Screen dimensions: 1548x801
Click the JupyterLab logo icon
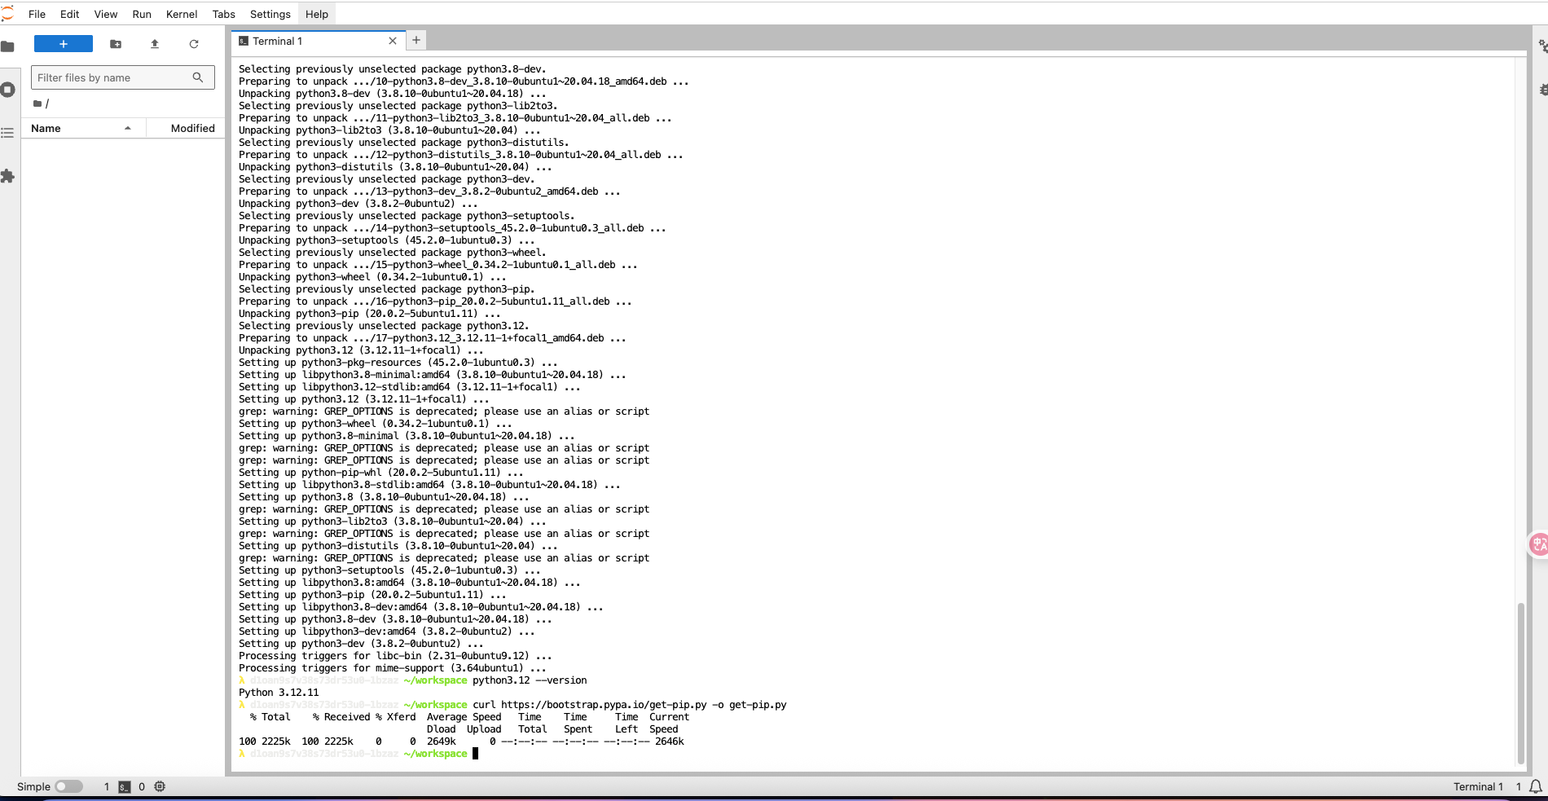(7, 14)
